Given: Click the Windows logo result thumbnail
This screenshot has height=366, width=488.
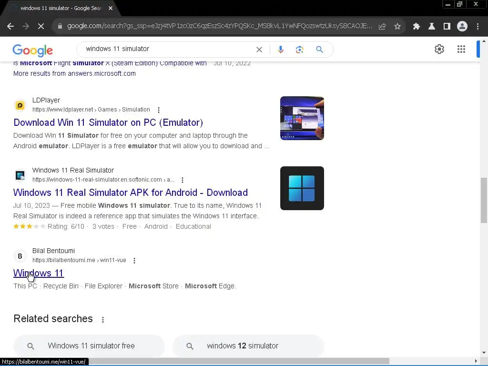Looking at the screenshot, I should [302, 188].
